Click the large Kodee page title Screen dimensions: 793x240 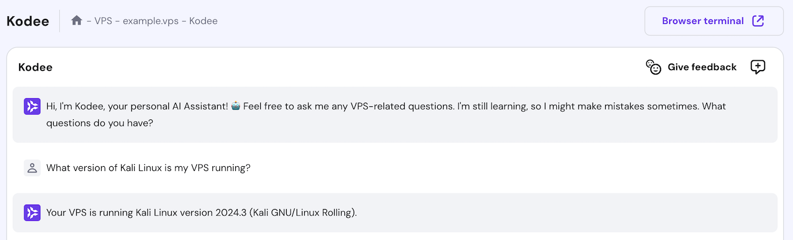(28, 21)
